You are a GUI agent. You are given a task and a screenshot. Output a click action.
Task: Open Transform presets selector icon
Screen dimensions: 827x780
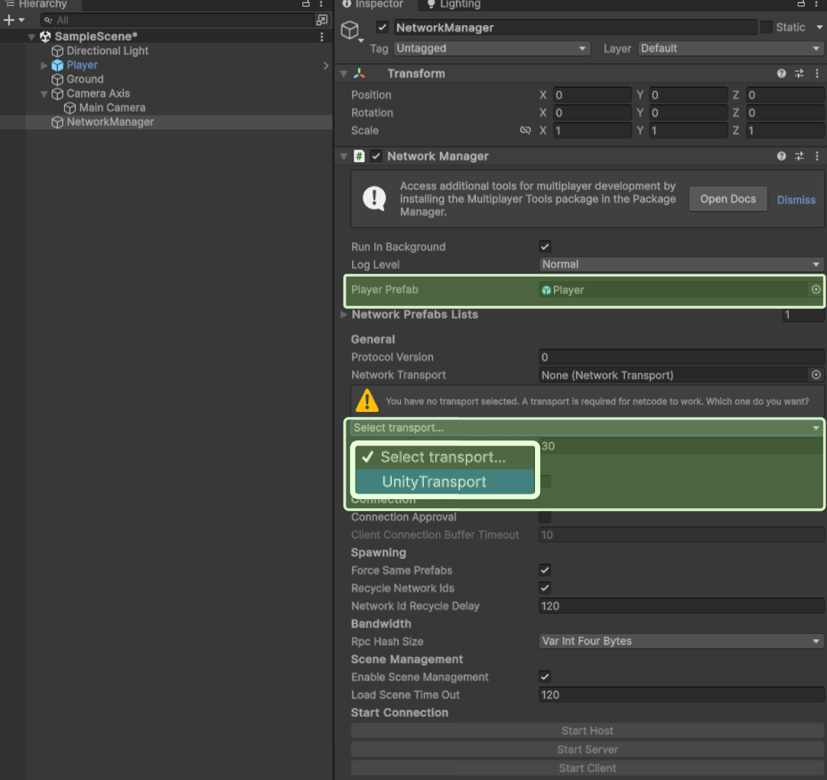pyautogui.click(x=800, y=74)
